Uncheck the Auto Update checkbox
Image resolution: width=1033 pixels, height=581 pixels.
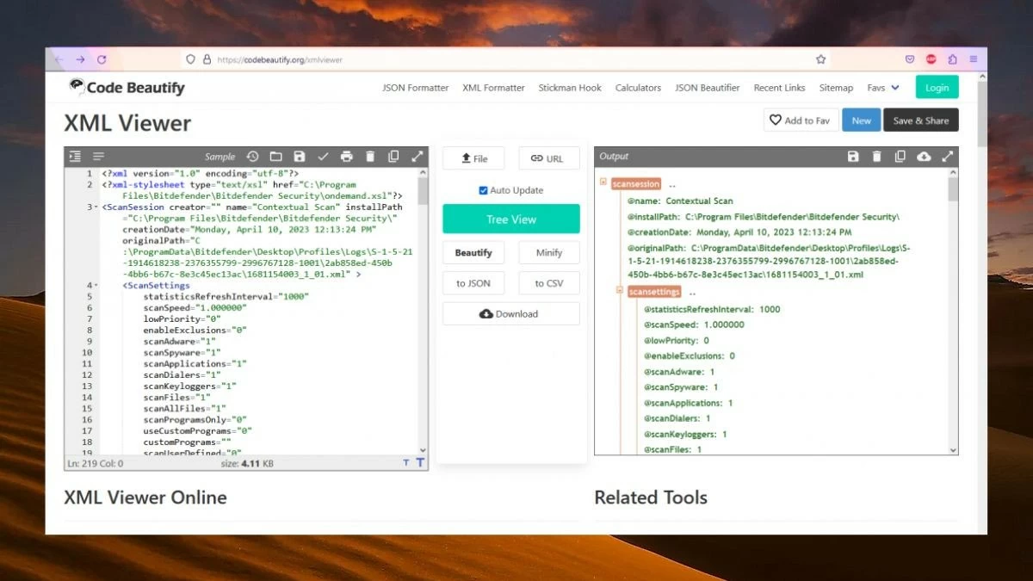(x=486, y=190)
